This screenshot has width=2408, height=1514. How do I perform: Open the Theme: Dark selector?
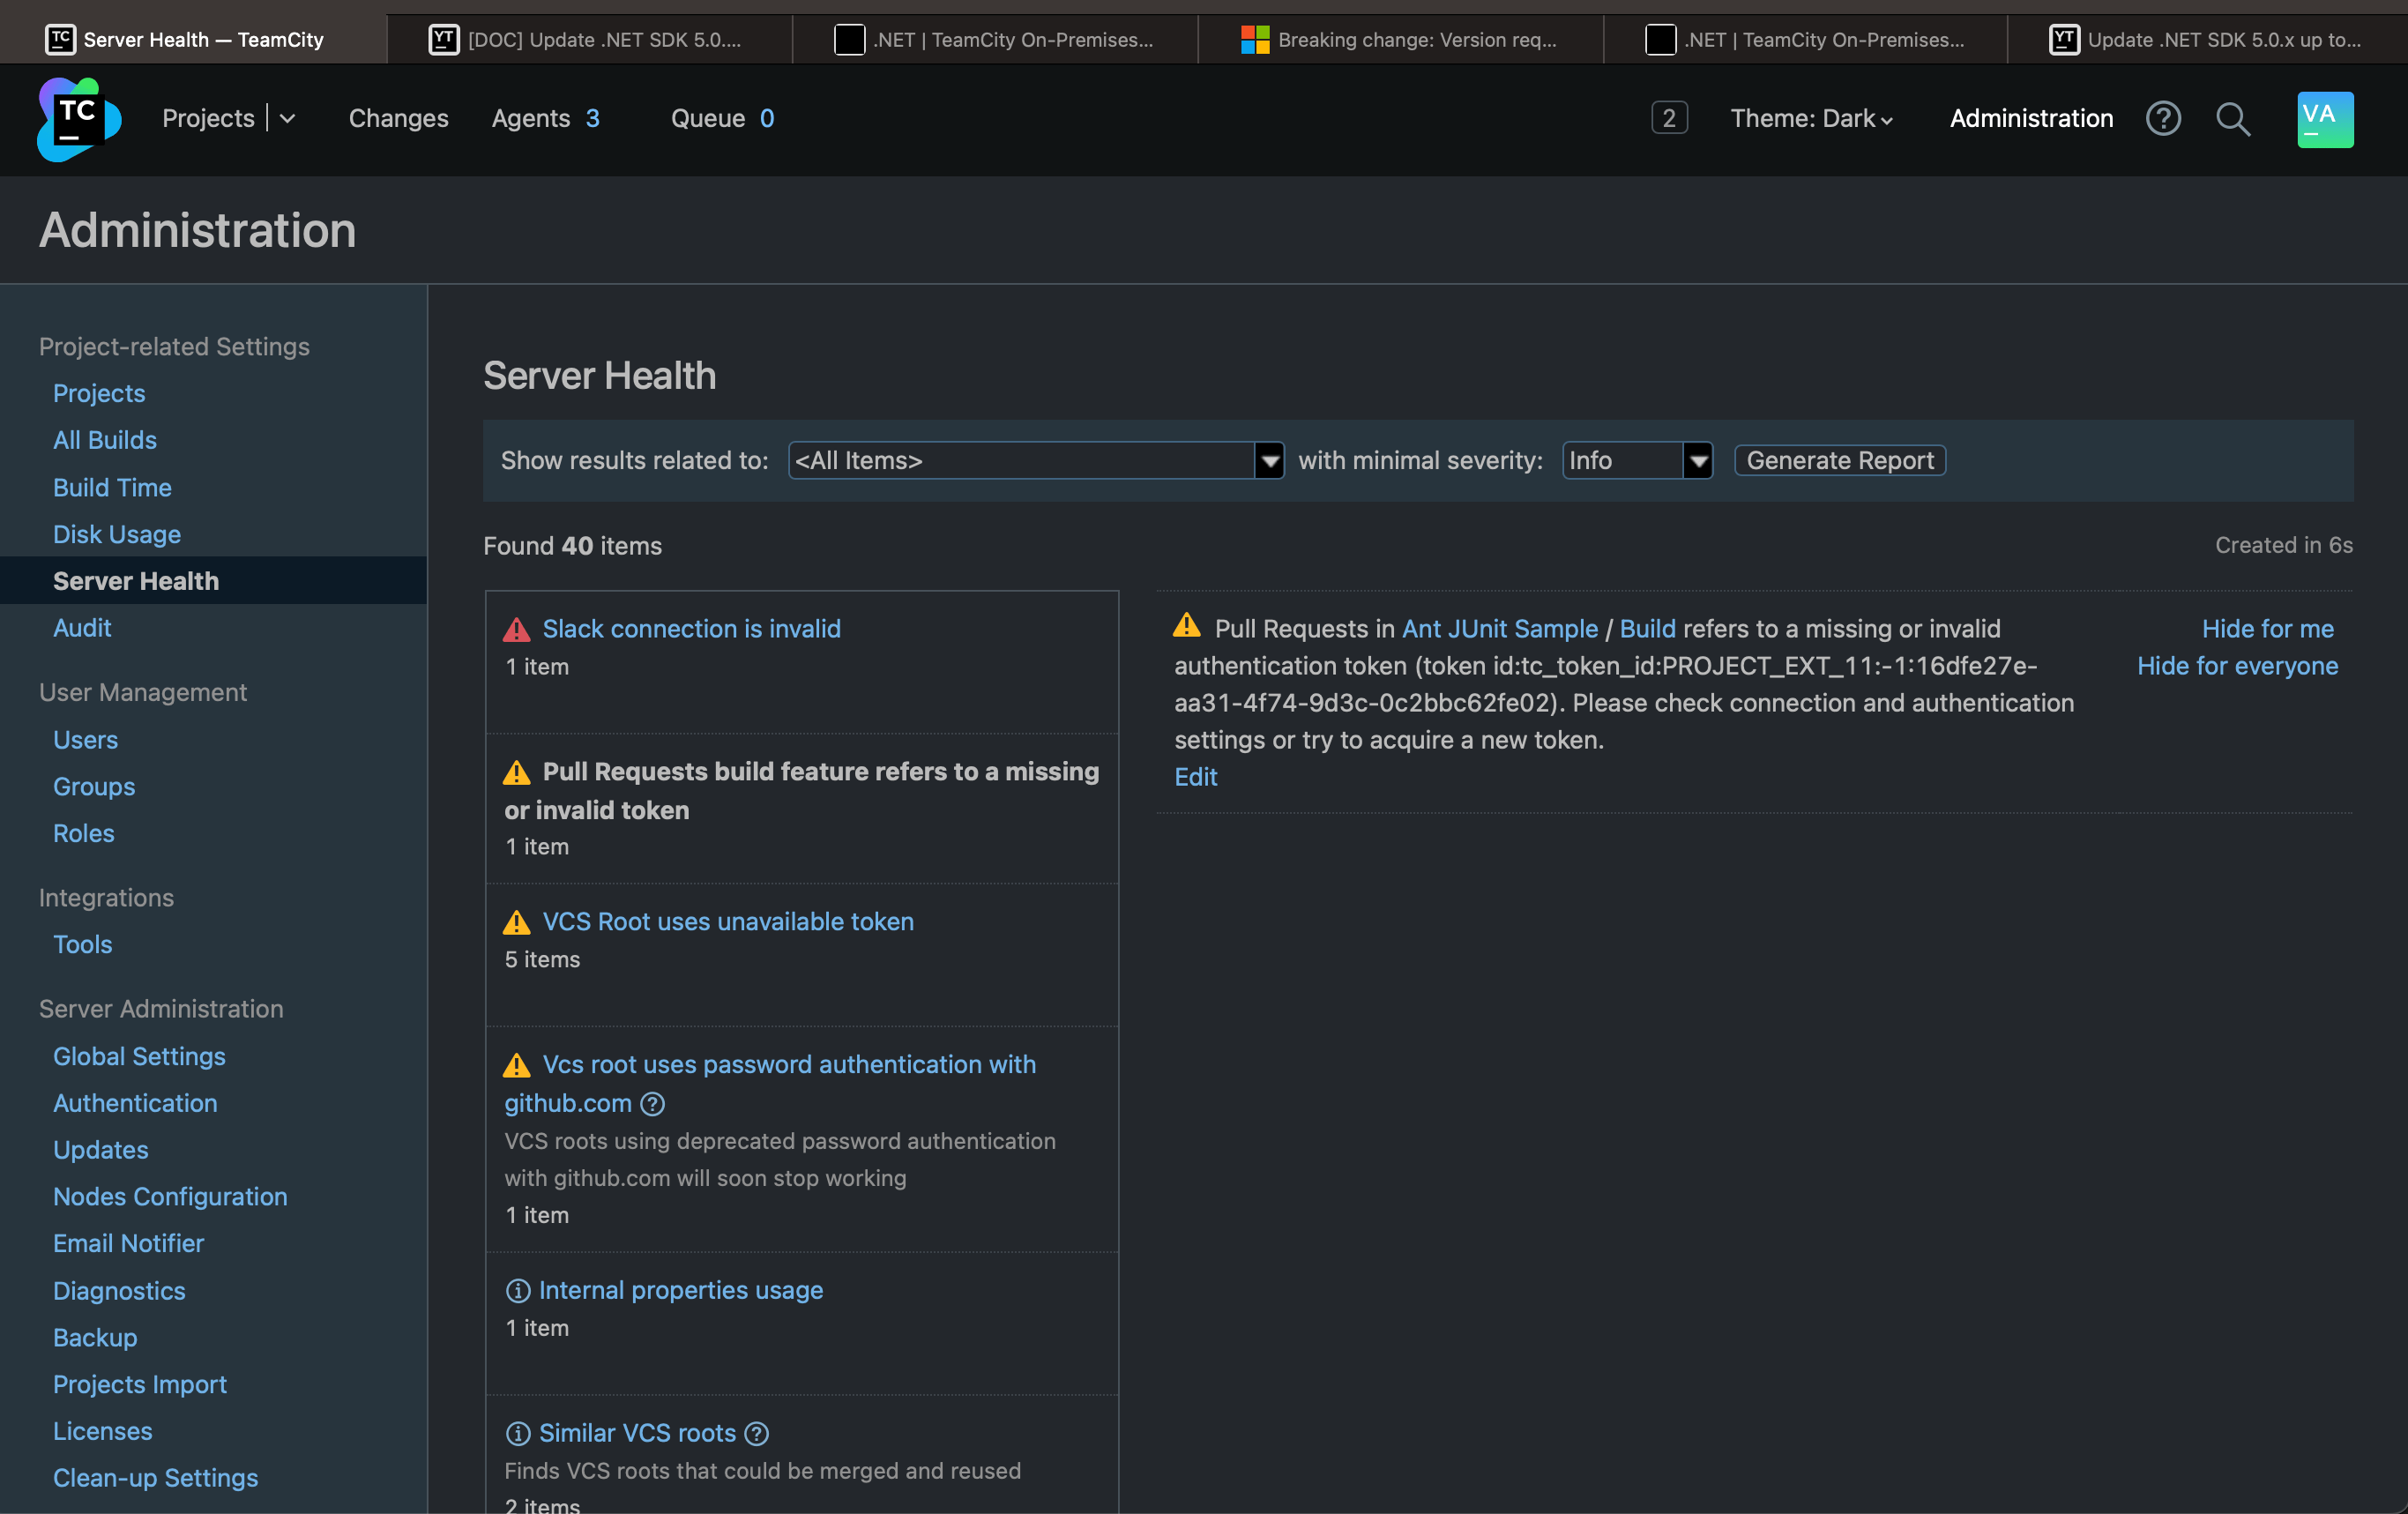point(1810,119)
